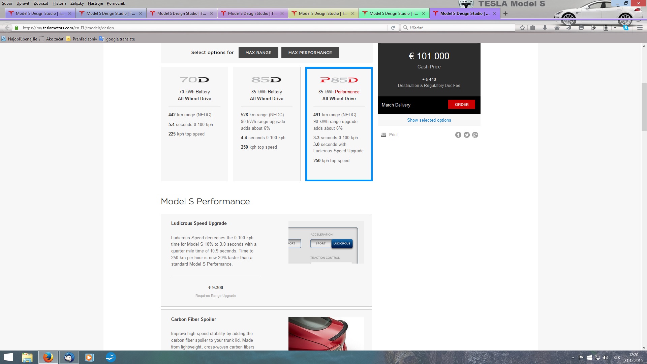The height and width of the screenshot is (364, 647).
Task: Click the Skype icon in the toolbar
Action: (626, 28)
